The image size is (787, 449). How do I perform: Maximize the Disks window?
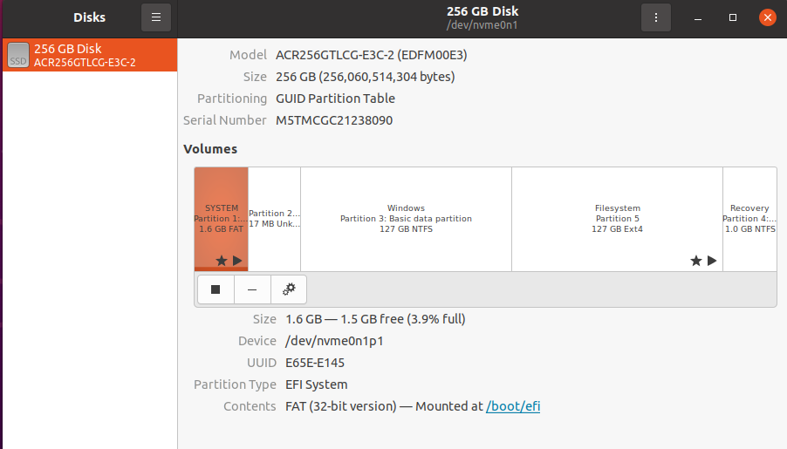click(733, 17)
